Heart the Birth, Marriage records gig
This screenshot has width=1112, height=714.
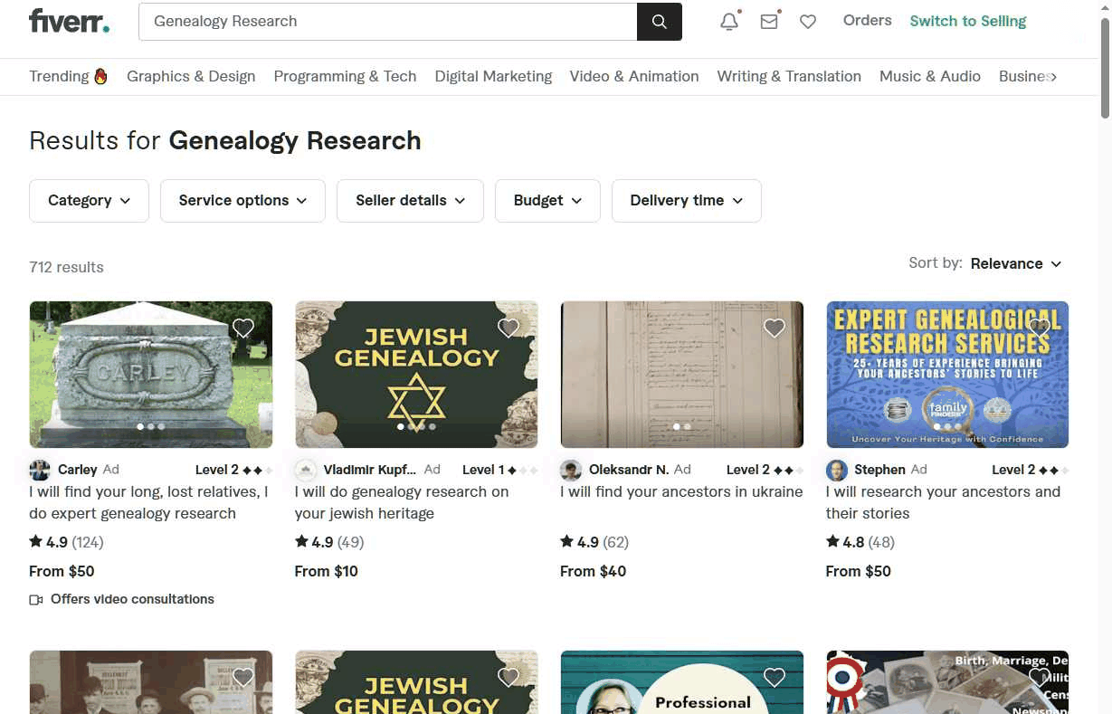click(x=1040, y=677)
